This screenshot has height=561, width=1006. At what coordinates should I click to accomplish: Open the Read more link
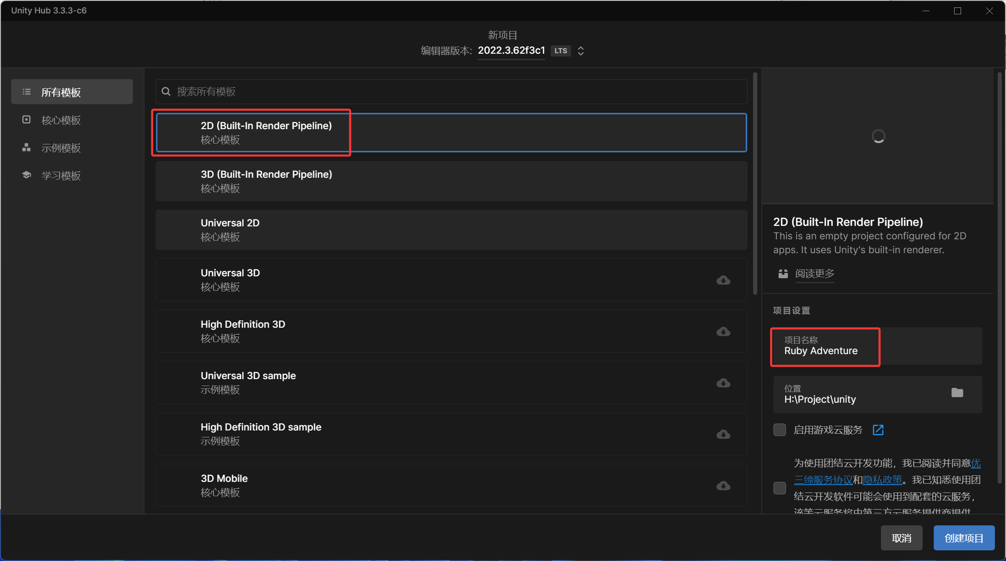(x=814, y=274)
